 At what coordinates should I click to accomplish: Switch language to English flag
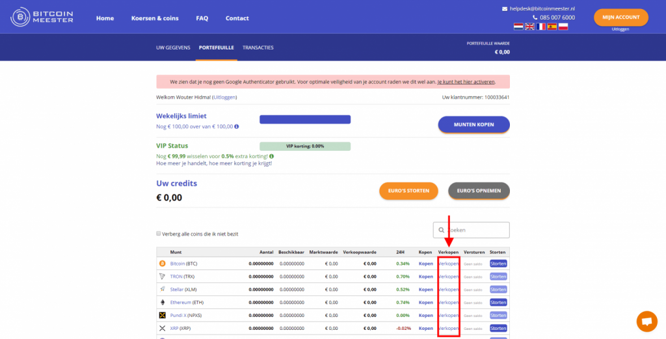point(529,27)
